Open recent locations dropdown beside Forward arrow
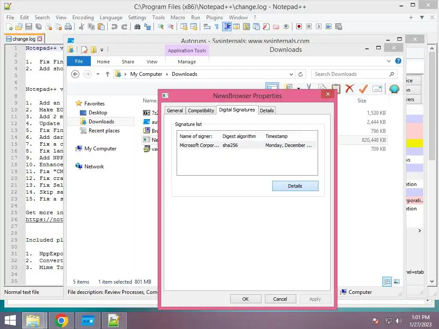This screenshot has height=329, width=439. tap(98, 74)
